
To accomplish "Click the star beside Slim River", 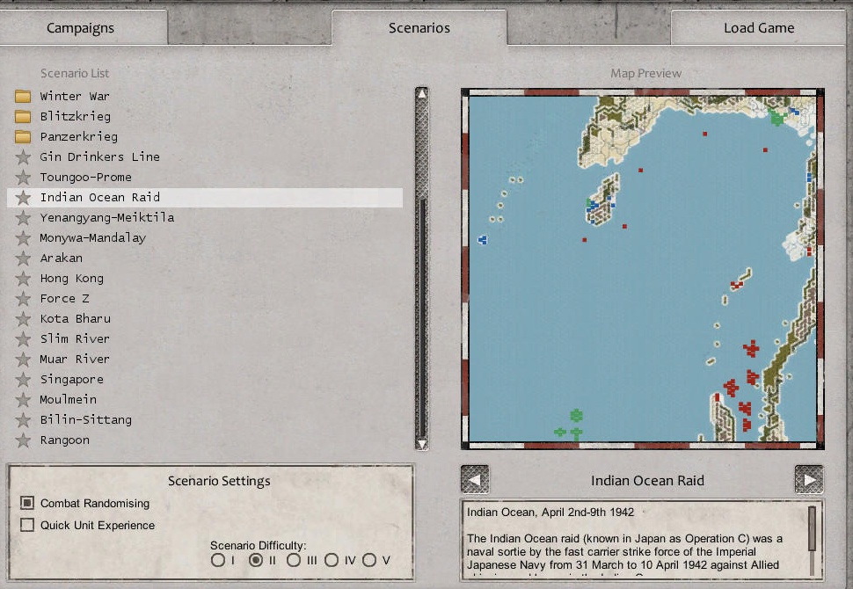I will 23,339.
